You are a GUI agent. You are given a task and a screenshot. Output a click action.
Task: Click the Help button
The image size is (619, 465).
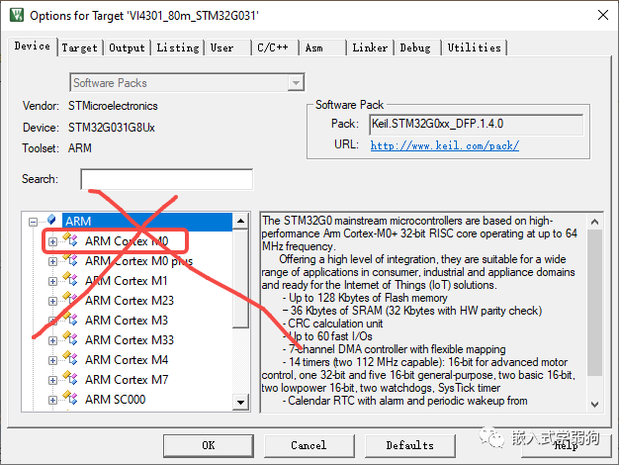(x=567, y=445)
